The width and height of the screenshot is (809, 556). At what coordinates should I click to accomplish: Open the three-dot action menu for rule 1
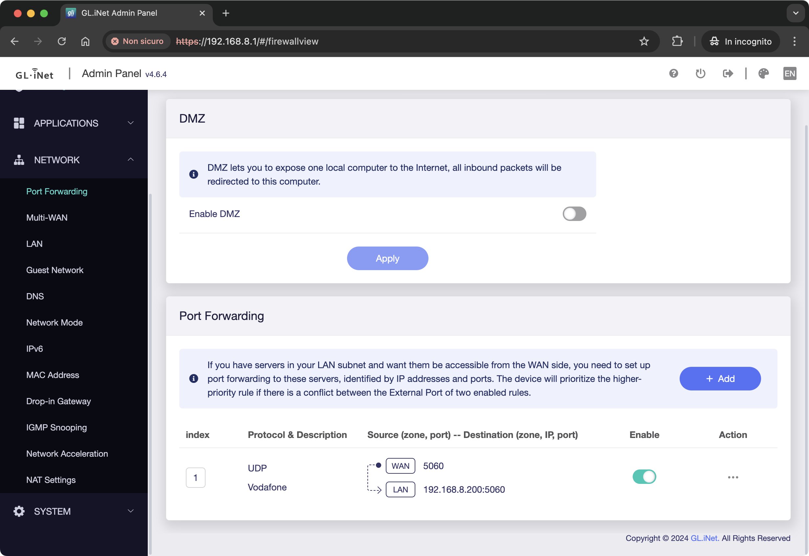pyautogui.click(x=732, y=477)
